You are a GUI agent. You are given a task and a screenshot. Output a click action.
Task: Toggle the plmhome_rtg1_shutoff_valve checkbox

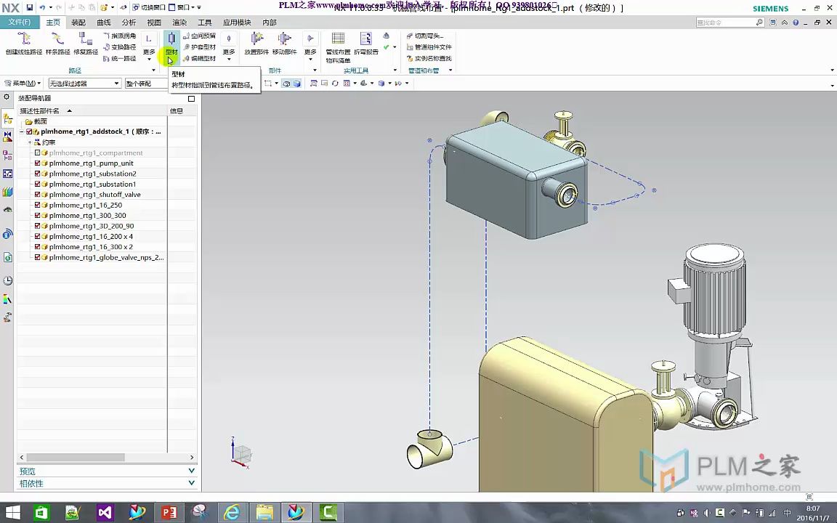click(38, 195)
